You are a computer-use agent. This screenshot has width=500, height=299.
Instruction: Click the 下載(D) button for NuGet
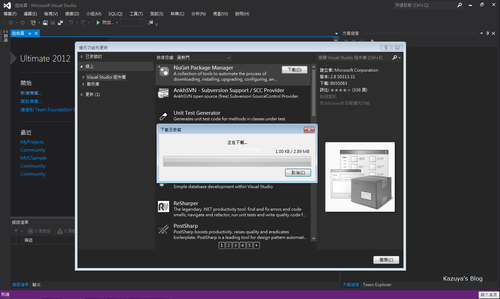click(x=294, y=70)
